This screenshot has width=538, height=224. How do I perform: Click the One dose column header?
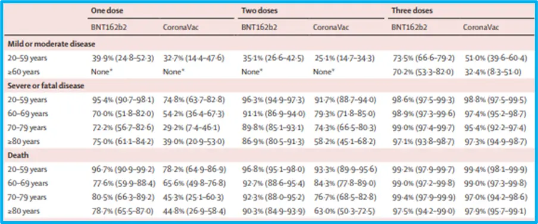(107, 10)
